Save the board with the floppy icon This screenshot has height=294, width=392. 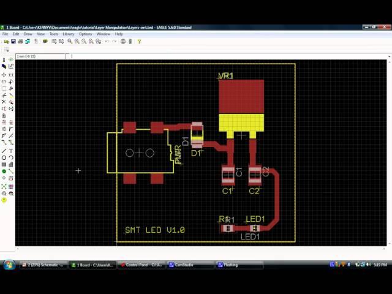tap(13, 42)
